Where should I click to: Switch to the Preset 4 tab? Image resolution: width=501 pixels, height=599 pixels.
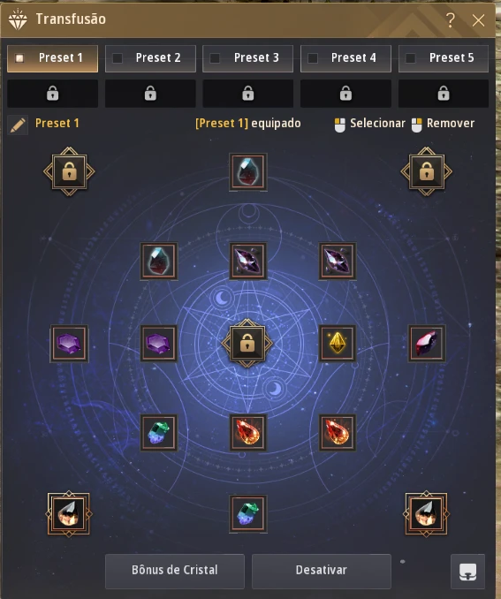[345, 58]
